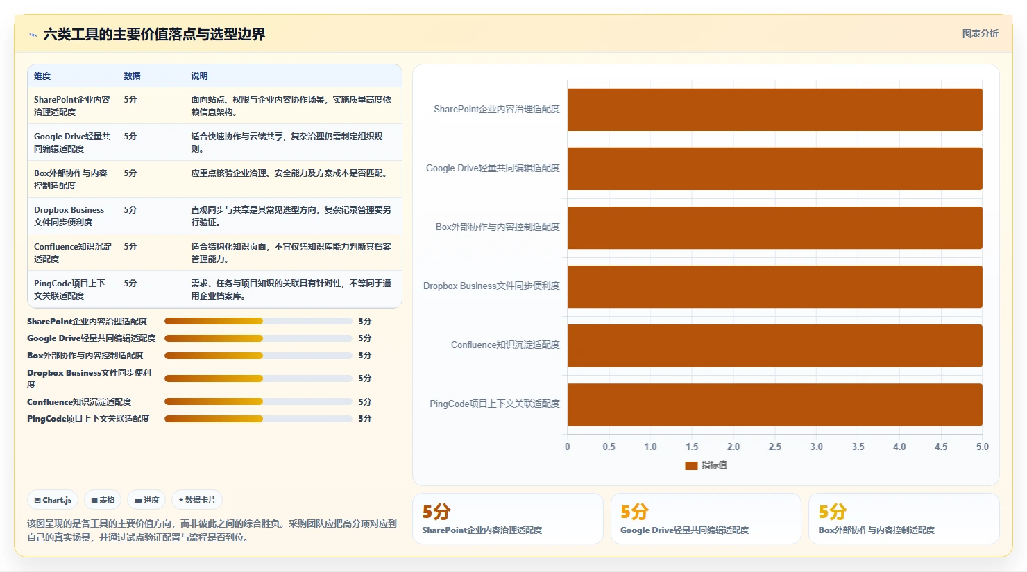Click the Box外部协作 bar in the chart
This screenshot has width=1027, height=572.
(774, 227)
